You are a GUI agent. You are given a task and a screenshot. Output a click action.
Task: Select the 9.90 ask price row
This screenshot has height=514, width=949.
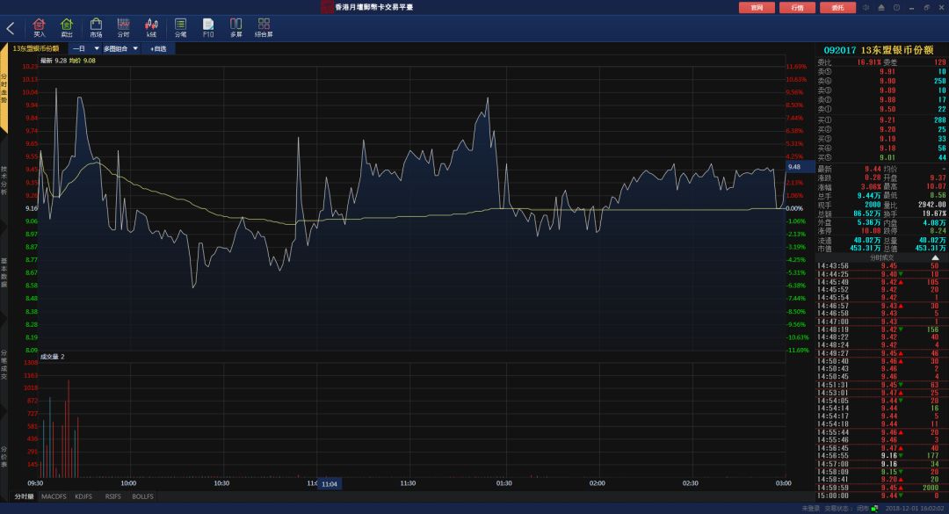point(881,81)
